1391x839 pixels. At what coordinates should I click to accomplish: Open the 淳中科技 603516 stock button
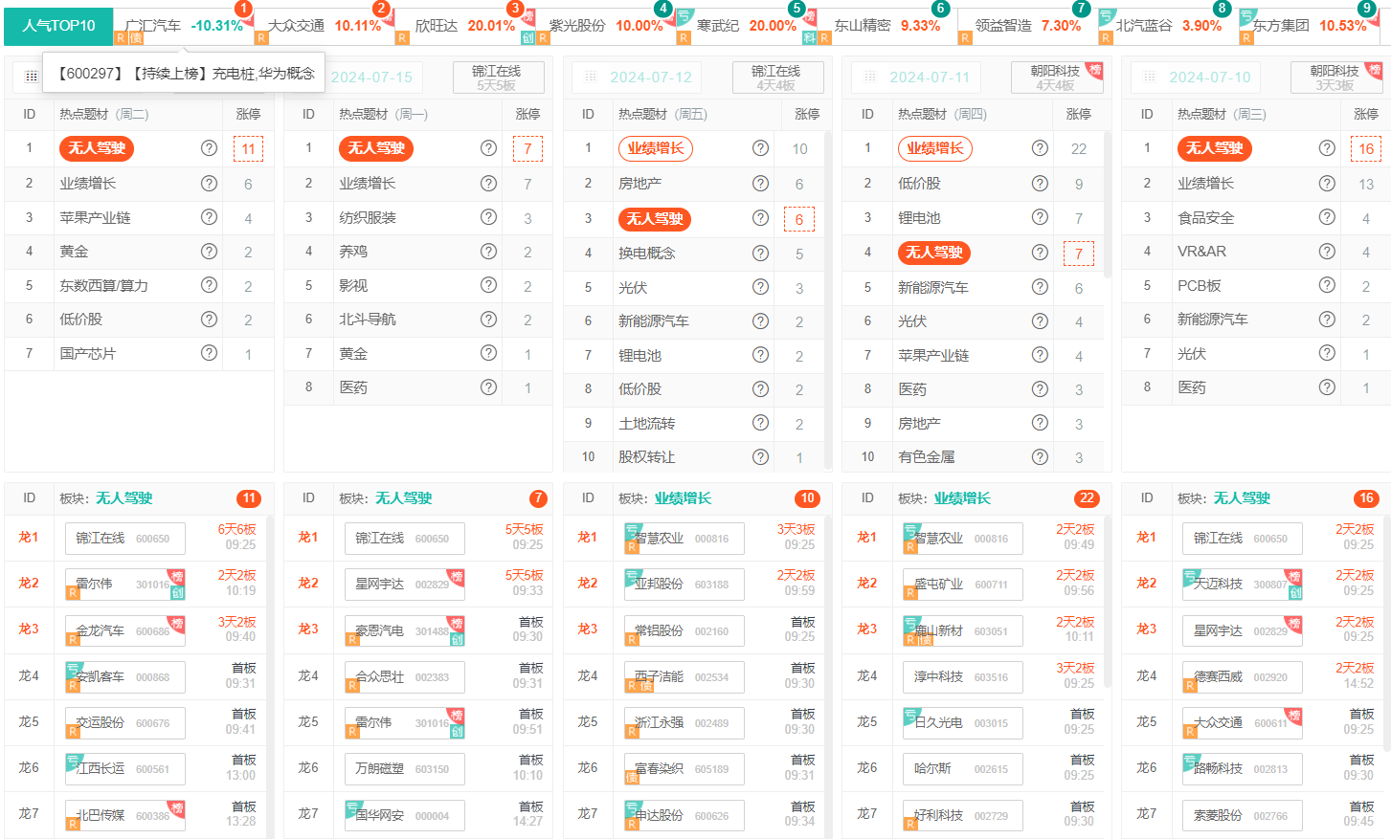click(x=963, y=677)
